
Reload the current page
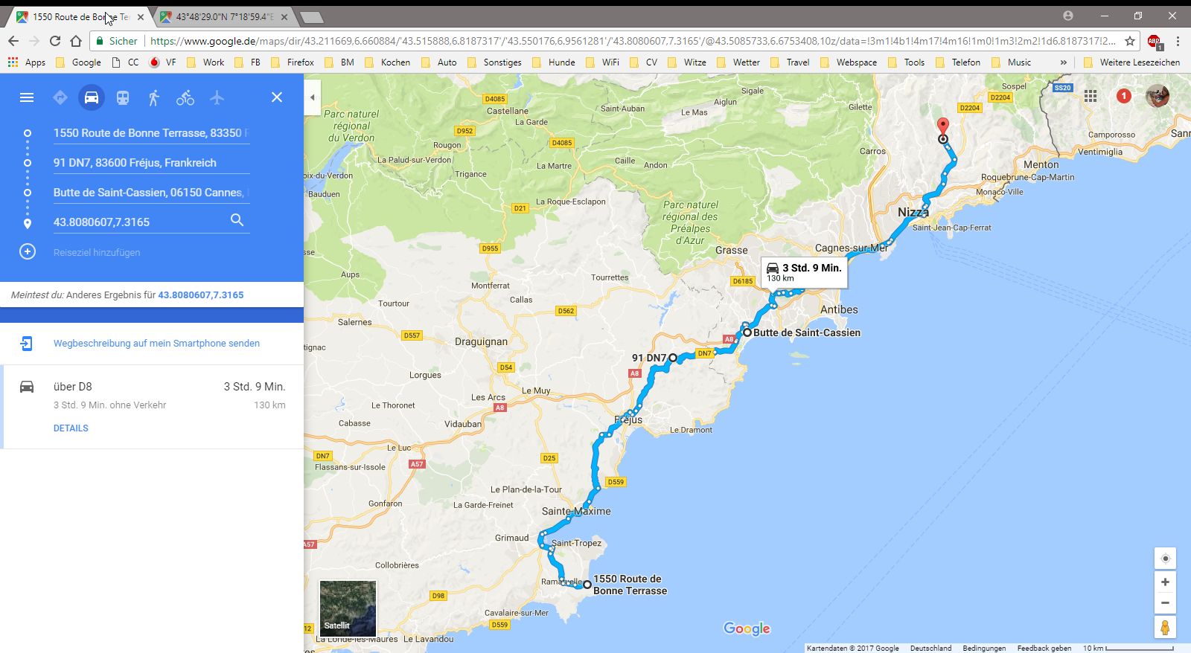[x=54, y=41]
